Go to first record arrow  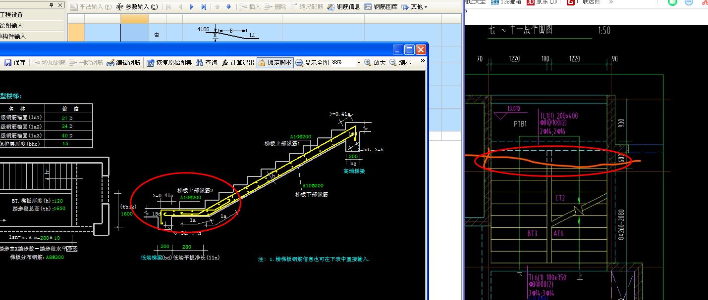(x=168, y=7)
